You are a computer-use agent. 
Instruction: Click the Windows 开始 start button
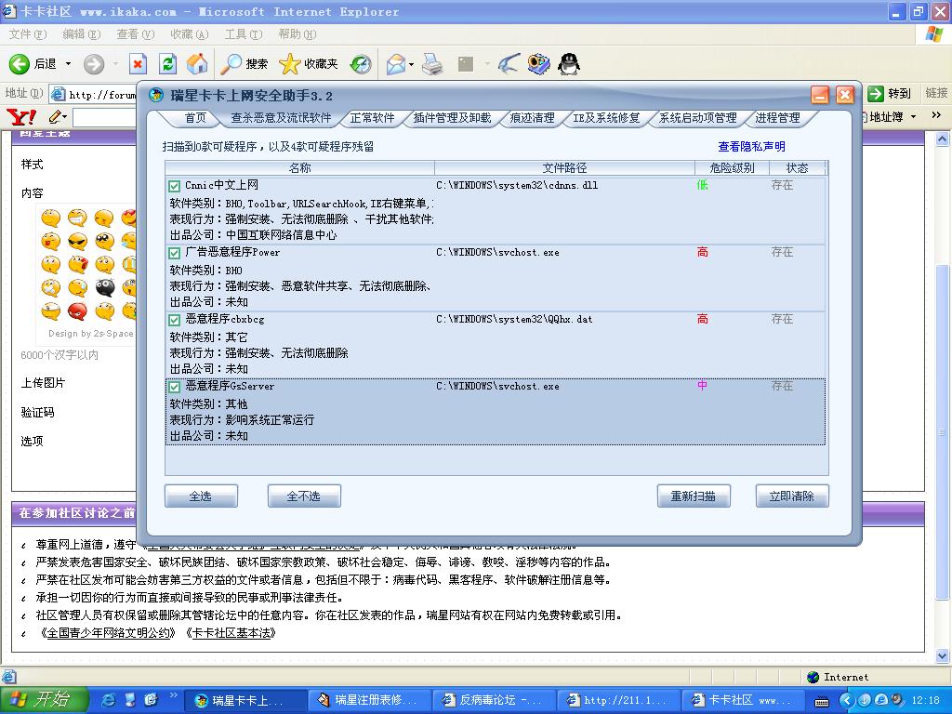click(45, 700)
